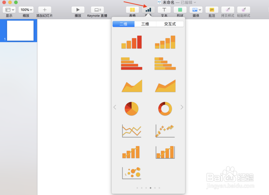Insert the horizontal bar chart
The image size is (269, 195).
click(132, 64)
